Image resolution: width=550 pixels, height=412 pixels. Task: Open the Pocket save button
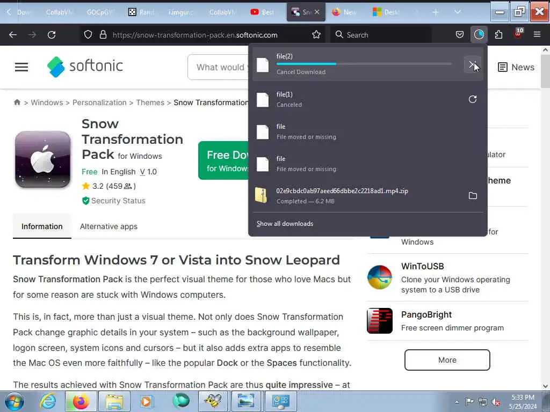(460, 34)
